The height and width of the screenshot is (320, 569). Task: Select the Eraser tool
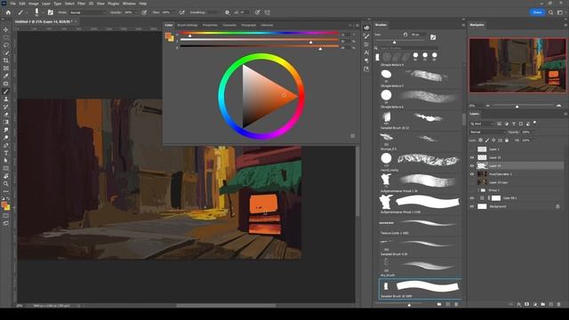(x=6, y=115)
